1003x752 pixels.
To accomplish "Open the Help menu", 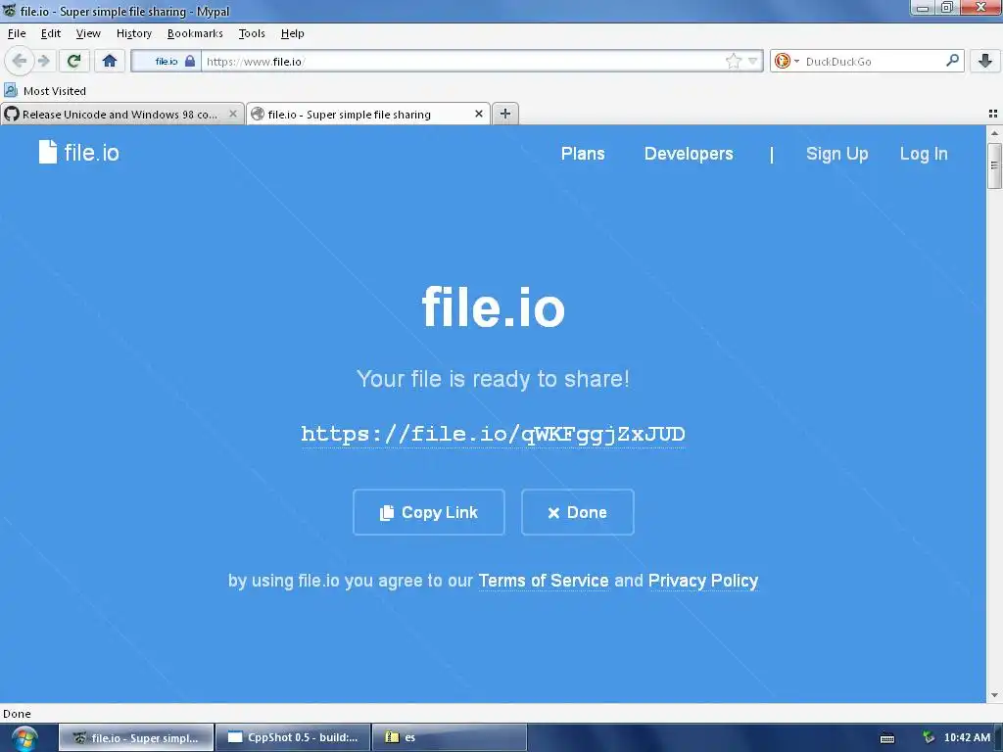I will [x=292, y=33].
